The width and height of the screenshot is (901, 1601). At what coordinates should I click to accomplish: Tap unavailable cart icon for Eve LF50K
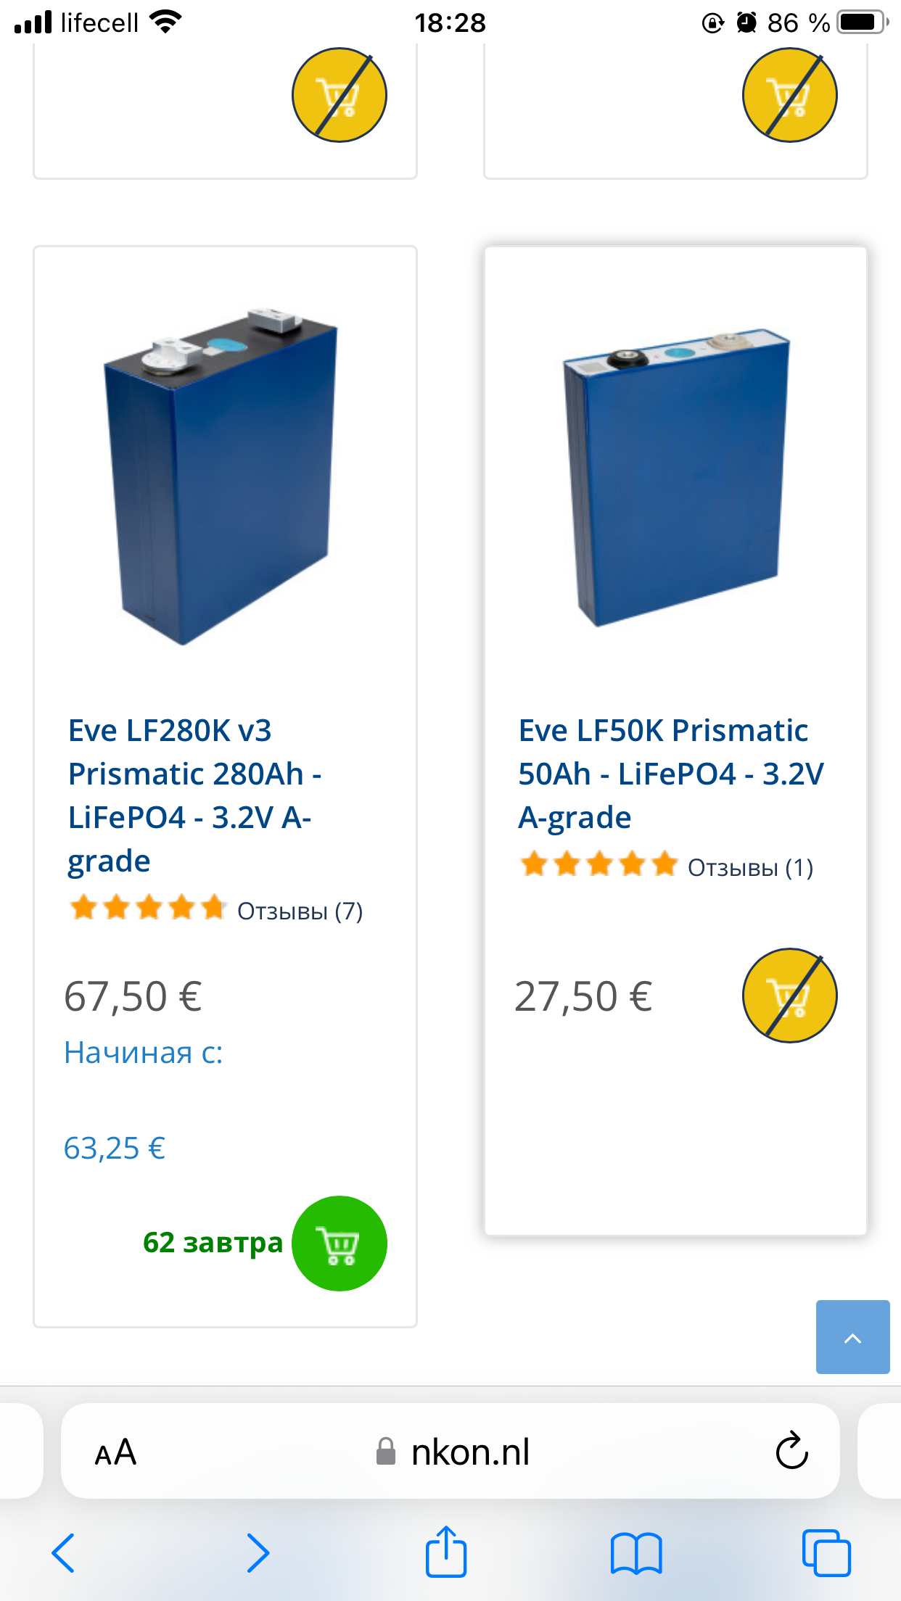tap(789, 996)
